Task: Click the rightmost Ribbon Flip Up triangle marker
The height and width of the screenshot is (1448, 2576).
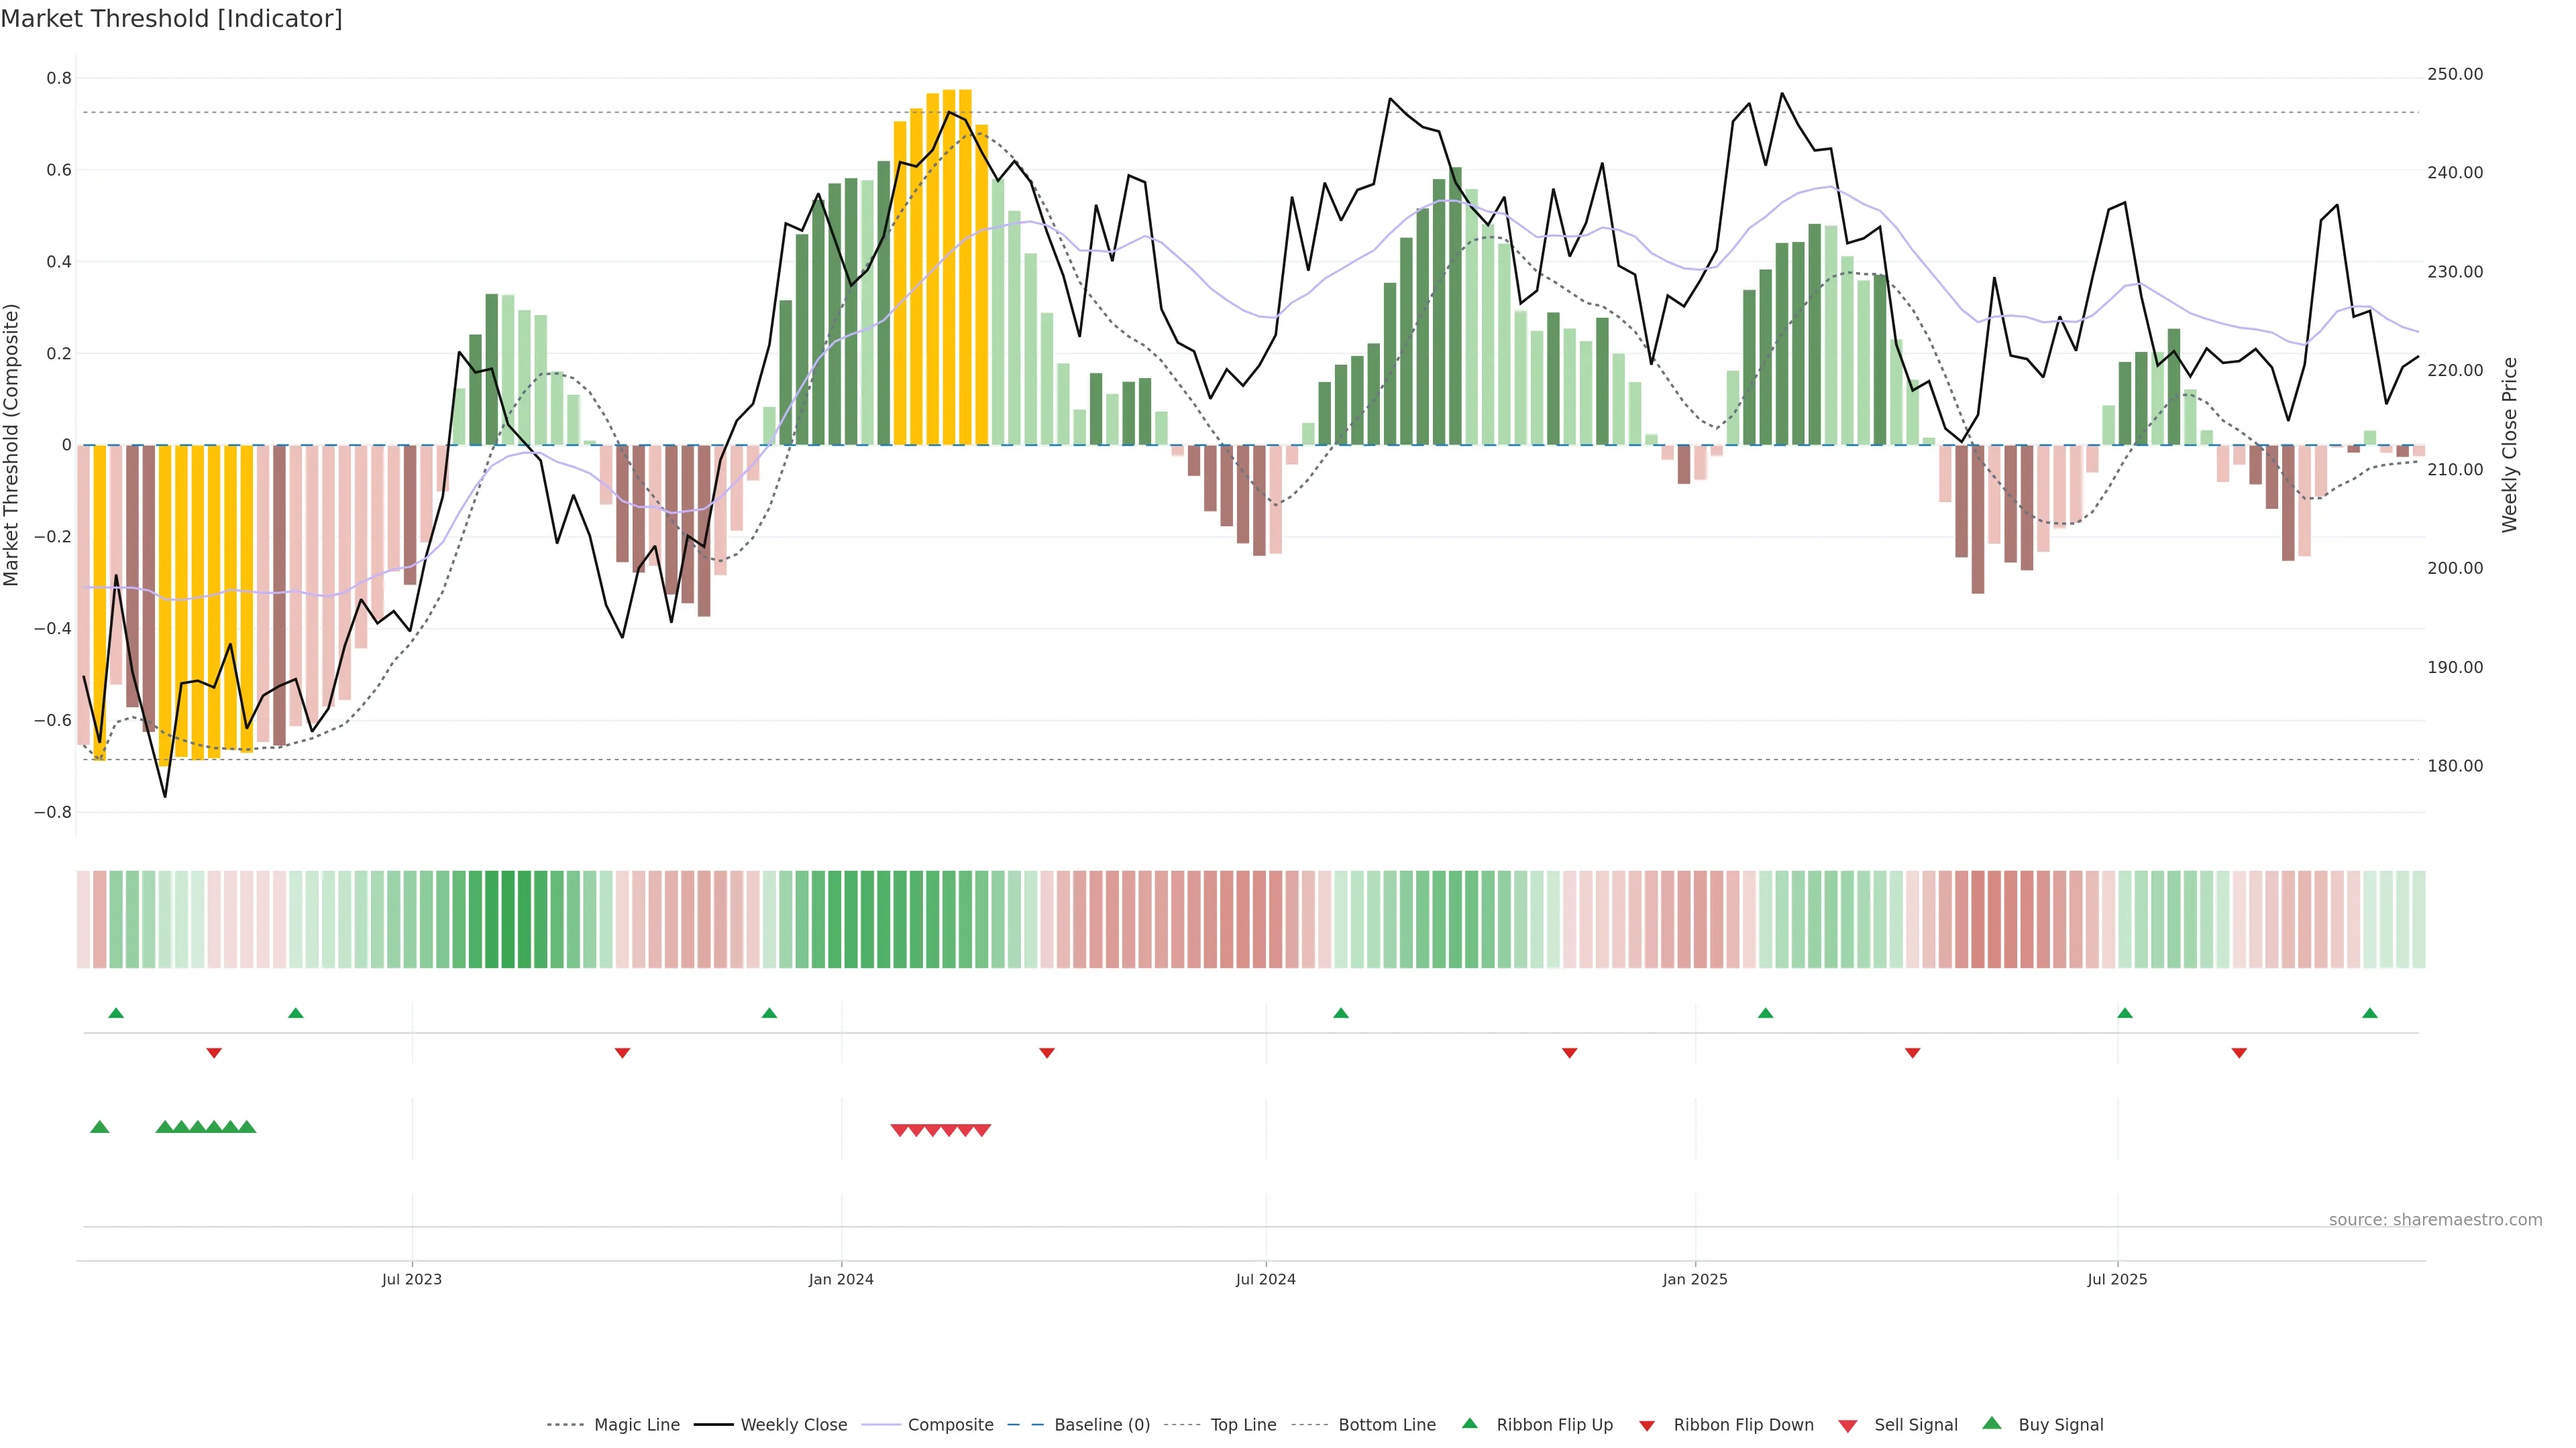Action: 2370,1014
